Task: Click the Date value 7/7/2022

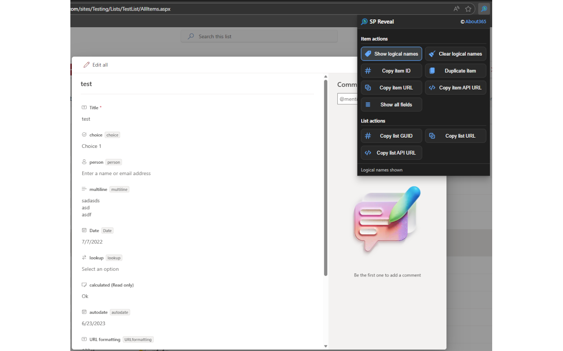Action: click(x=92, y=242)
